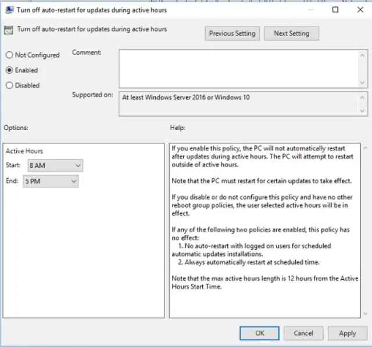This screenshot has height=347, width=372.
Task: Jump to the Next Setting
Action: (x=291, y=34)
